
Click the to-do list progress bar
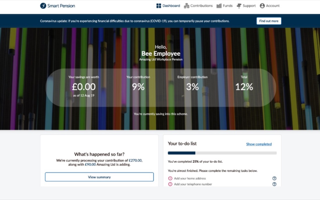[x=222, y=153]
